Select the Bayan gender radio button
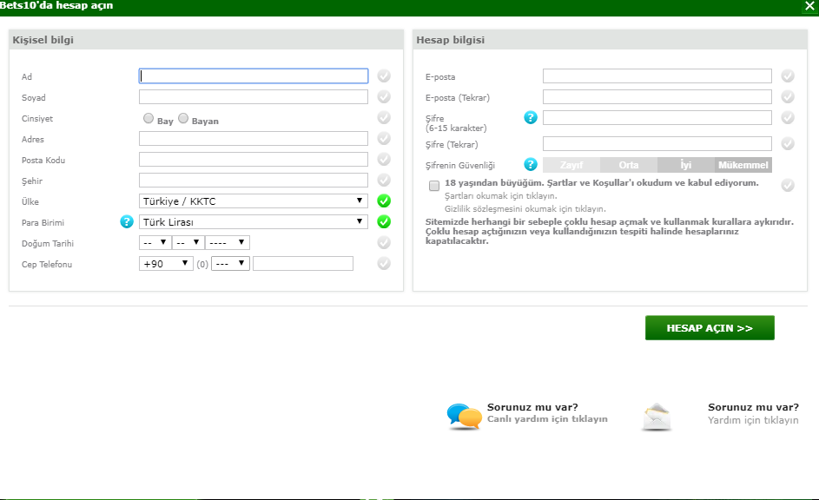This screenshot has height=500, width=819. tap(182, 118)
